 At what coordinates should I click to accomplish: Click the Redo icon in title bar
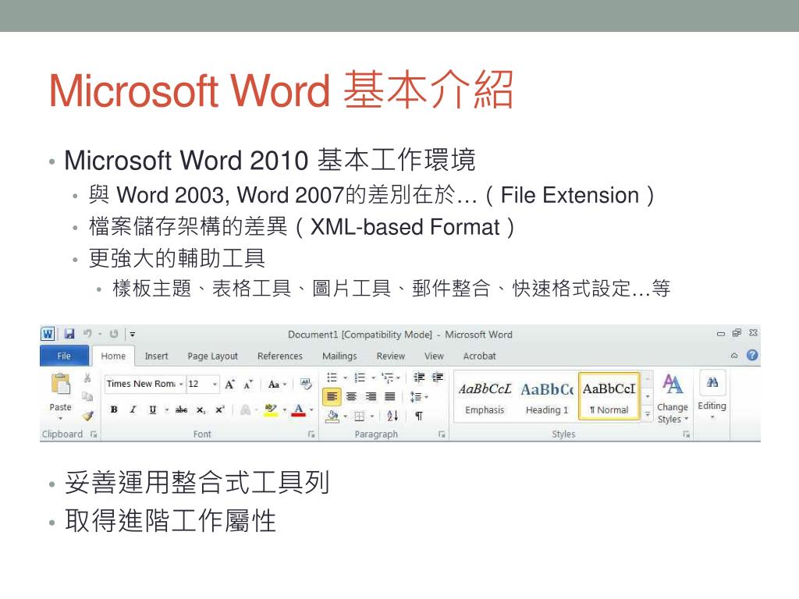click(114, 334)
